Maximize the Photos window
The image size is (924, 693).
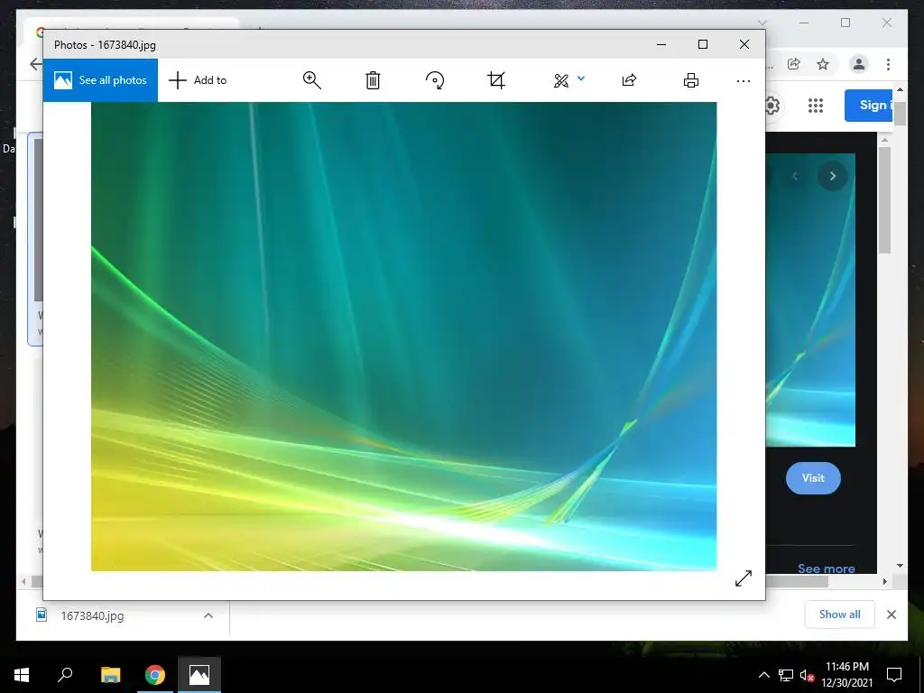click(702, 44)
